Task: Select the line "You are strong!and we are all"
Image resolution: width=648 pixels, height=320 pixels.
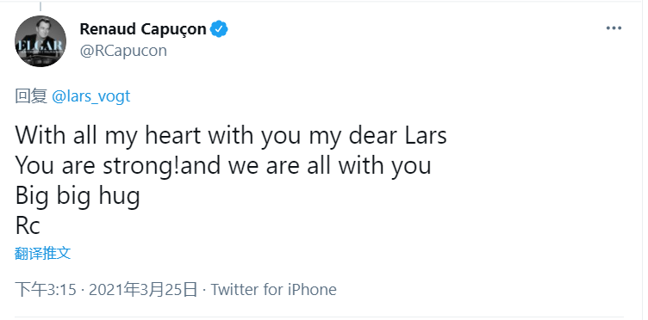Action: [174, 166]
